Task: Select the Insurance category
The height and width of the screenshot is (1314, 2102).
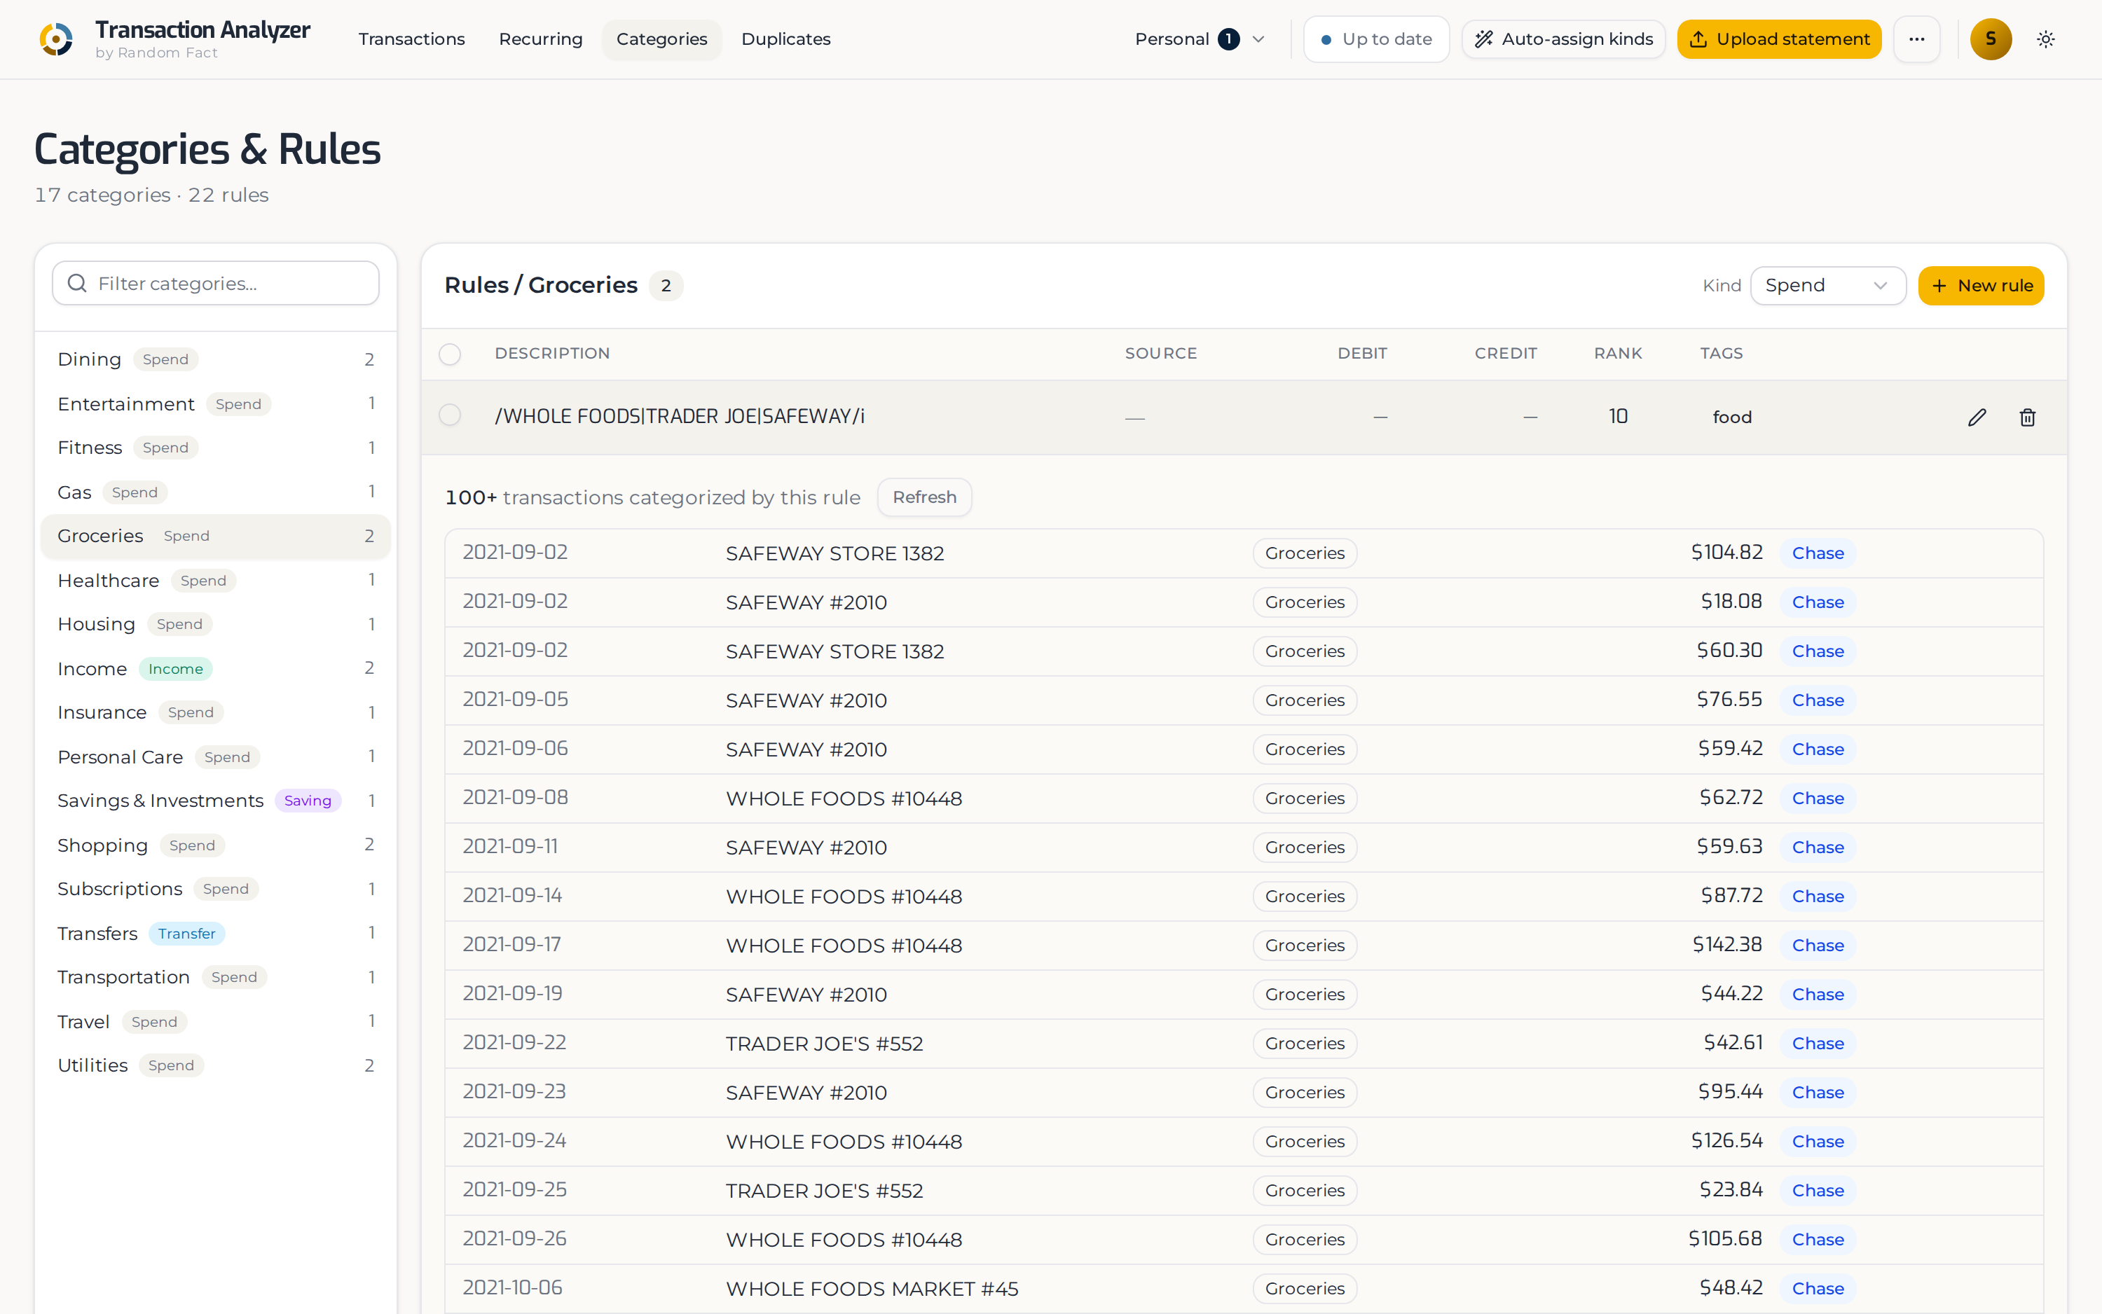Action: pos(216,712)
